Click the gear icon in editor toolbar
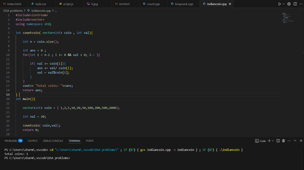 (x=289, y=4)
